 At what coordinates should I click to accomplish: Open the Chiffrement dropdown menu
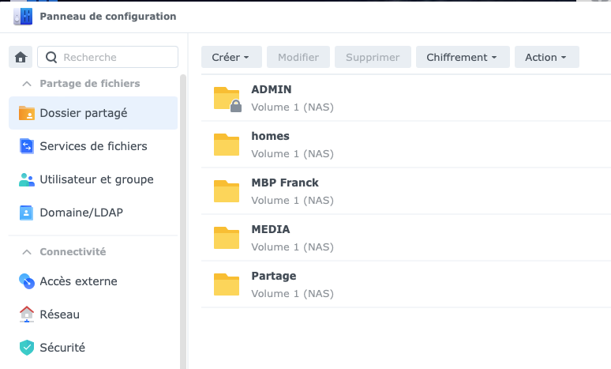462,58
